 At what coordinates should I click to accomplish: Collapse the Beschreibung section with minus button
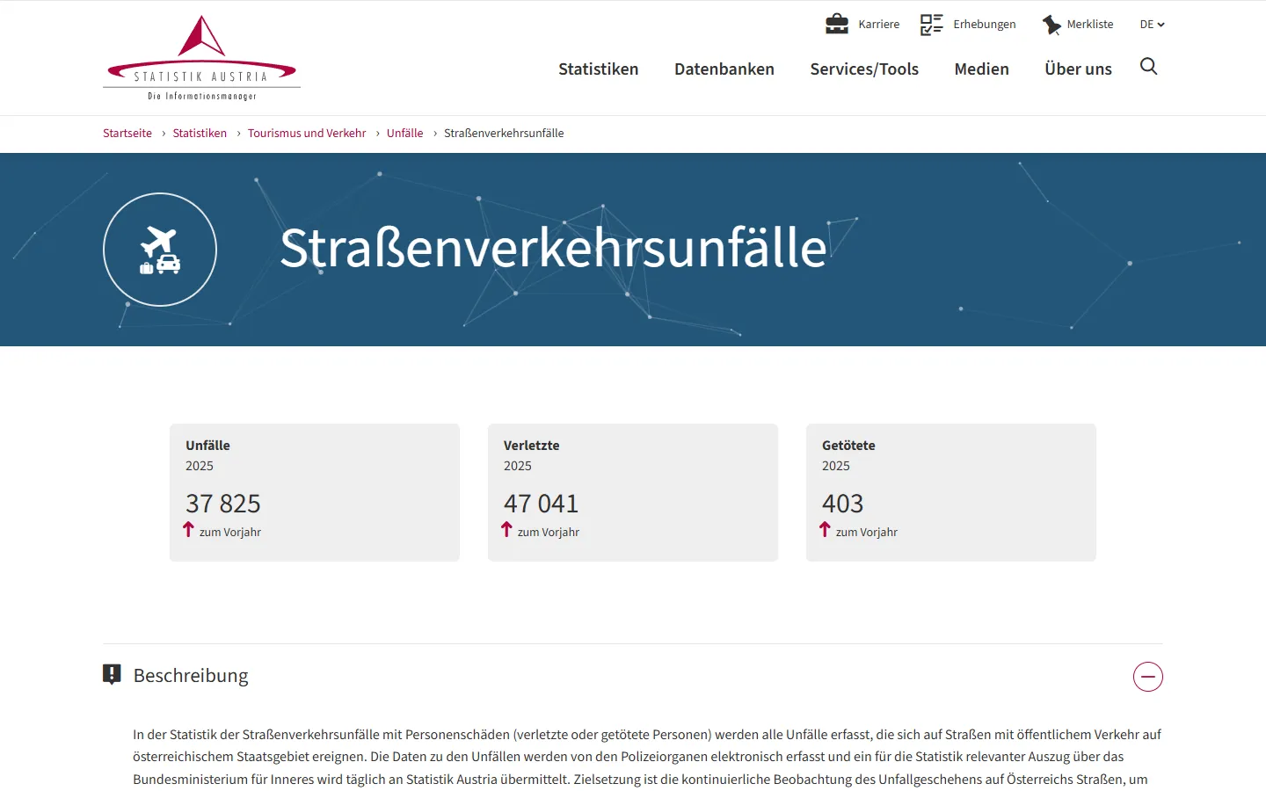(1148, 677)
